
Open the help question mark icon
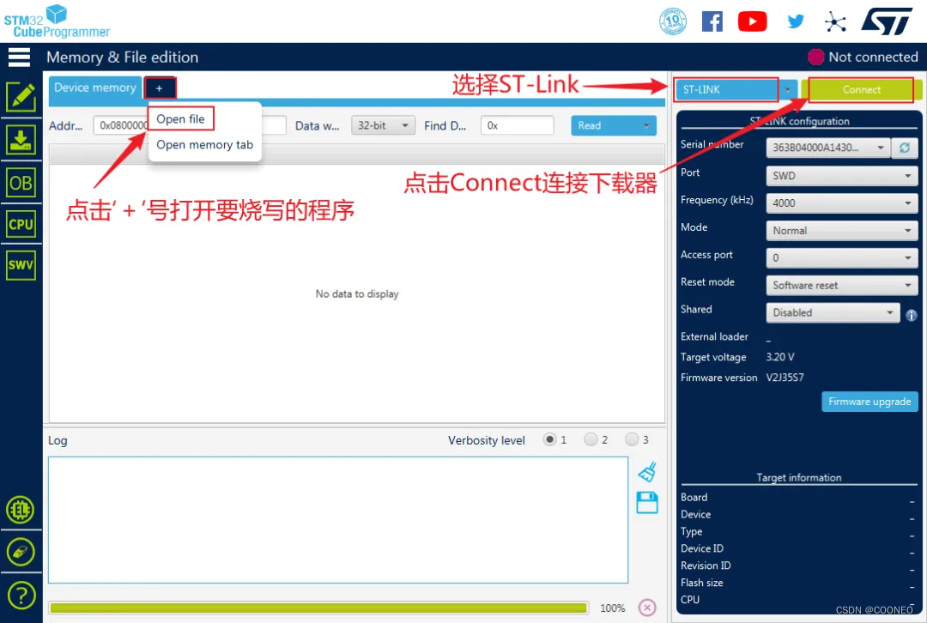coord(21,596)
